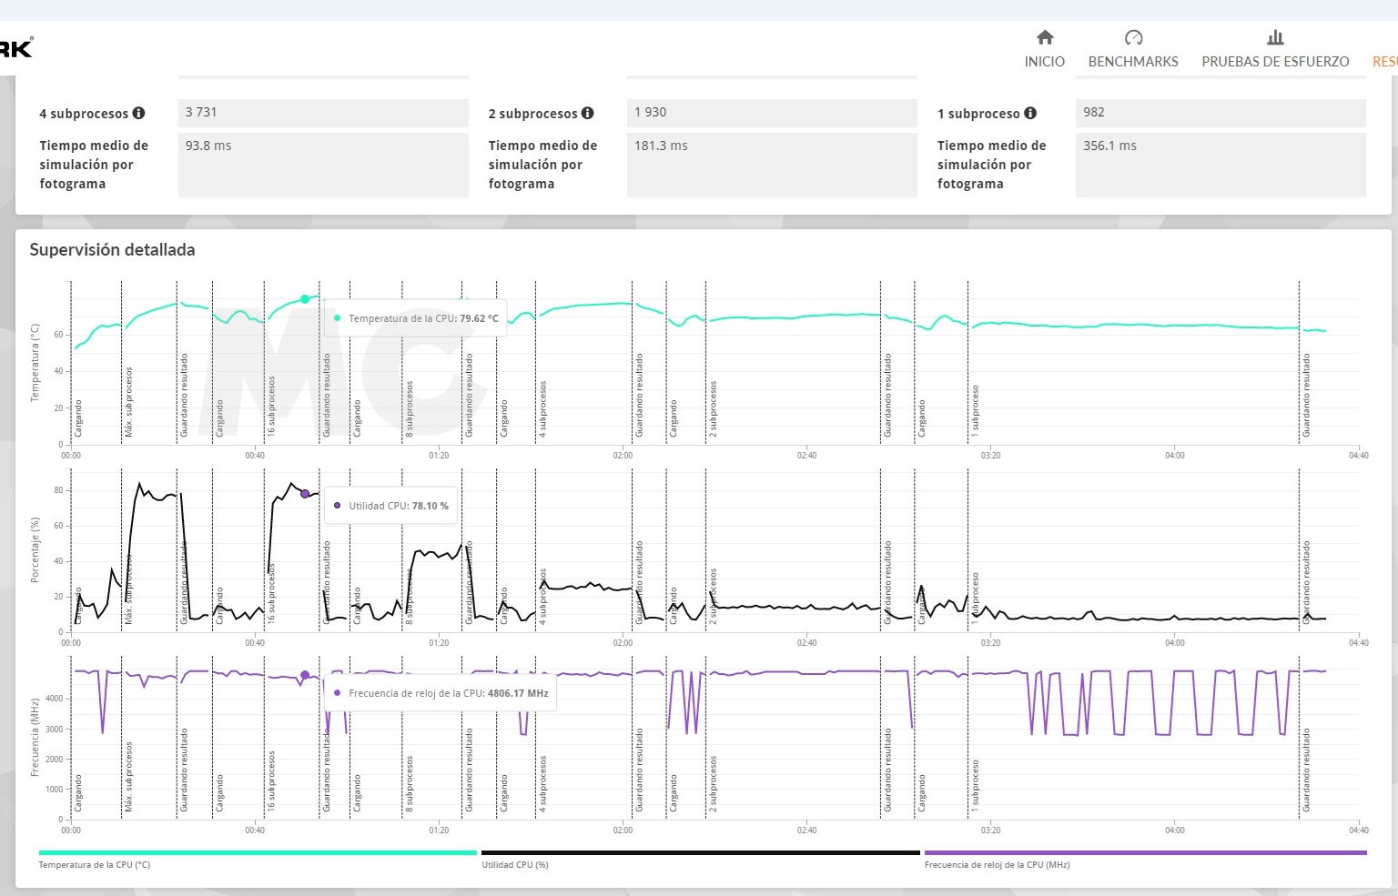Click the Supervisión detallada heading
This screenshot has width=1398, height=896.
(112, 250)
